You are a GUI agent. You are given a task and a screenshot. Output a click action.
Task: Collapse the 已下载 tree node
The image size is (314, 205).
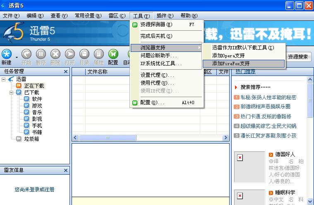pos(12,93)
